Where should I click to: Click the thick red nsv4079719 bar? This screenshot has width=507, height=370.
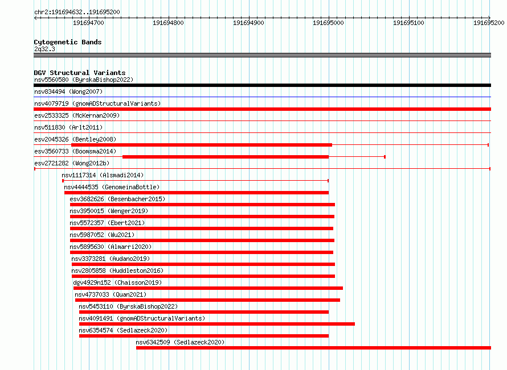pyautogui.click(x=262, y=109)
